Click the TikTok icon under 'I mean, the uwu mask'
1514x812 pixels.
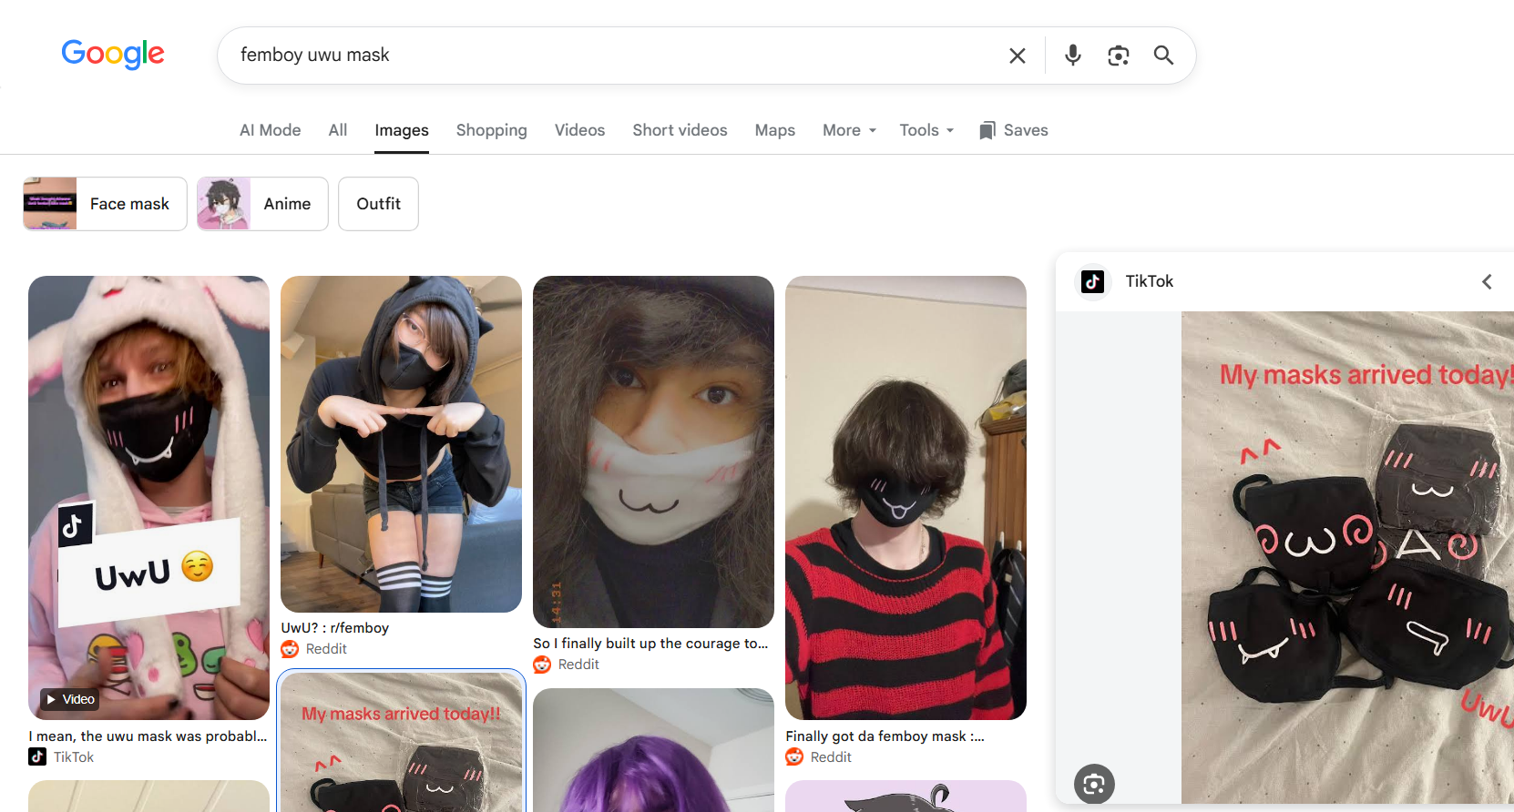click(x=37, y=757)
